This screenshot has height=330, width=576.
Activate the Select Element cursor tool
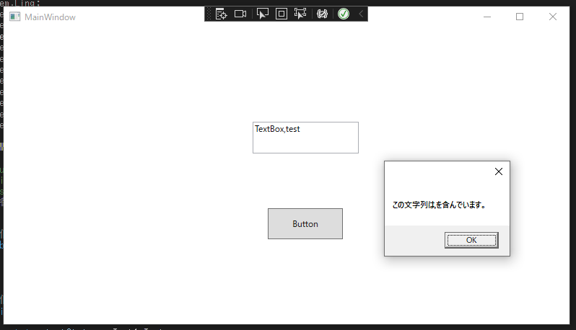[x=263, y=14]
